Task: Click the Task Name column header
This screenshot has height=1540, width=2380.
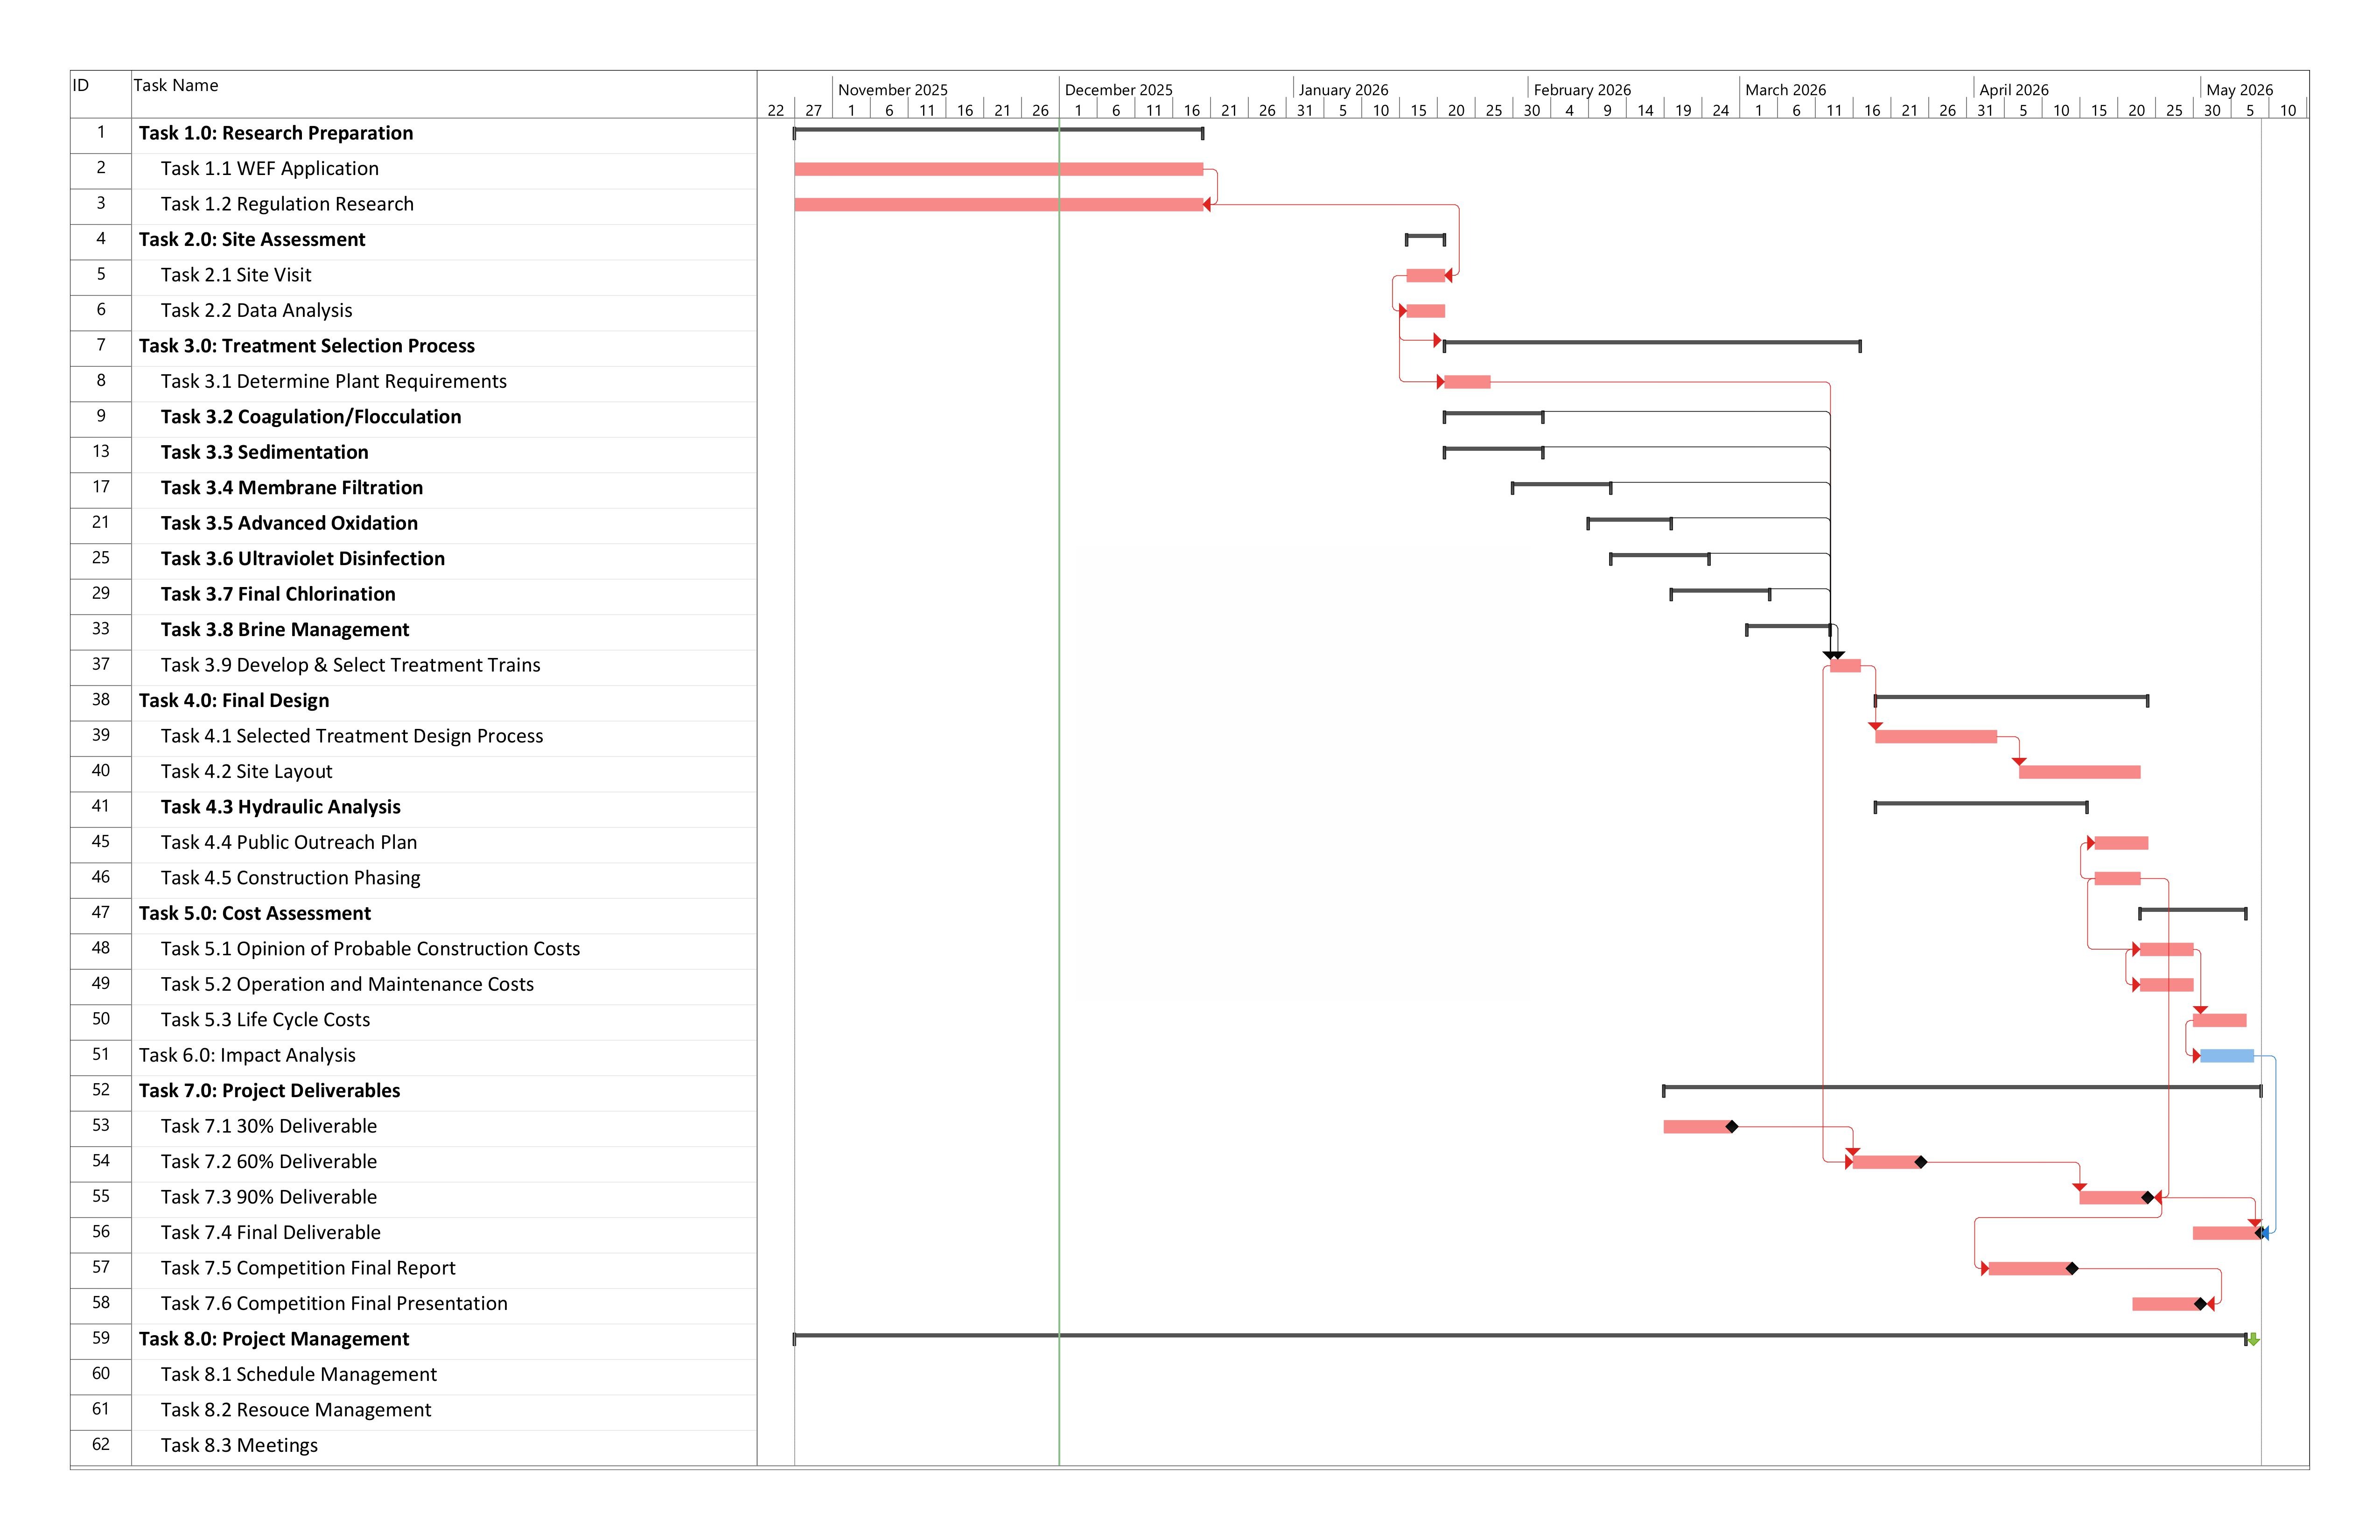Action: coord(176,86)
